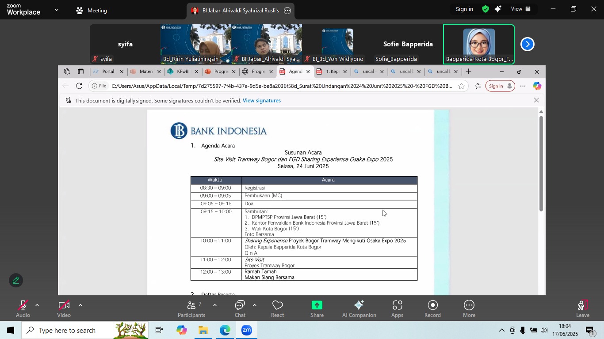Open AI Companion
The image size is (604, 339).
[x=359, y=309]
